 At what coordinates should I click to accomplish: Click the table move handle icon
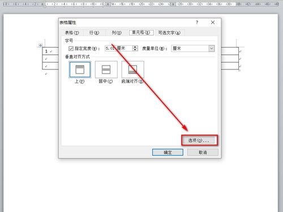pos(40,45)
